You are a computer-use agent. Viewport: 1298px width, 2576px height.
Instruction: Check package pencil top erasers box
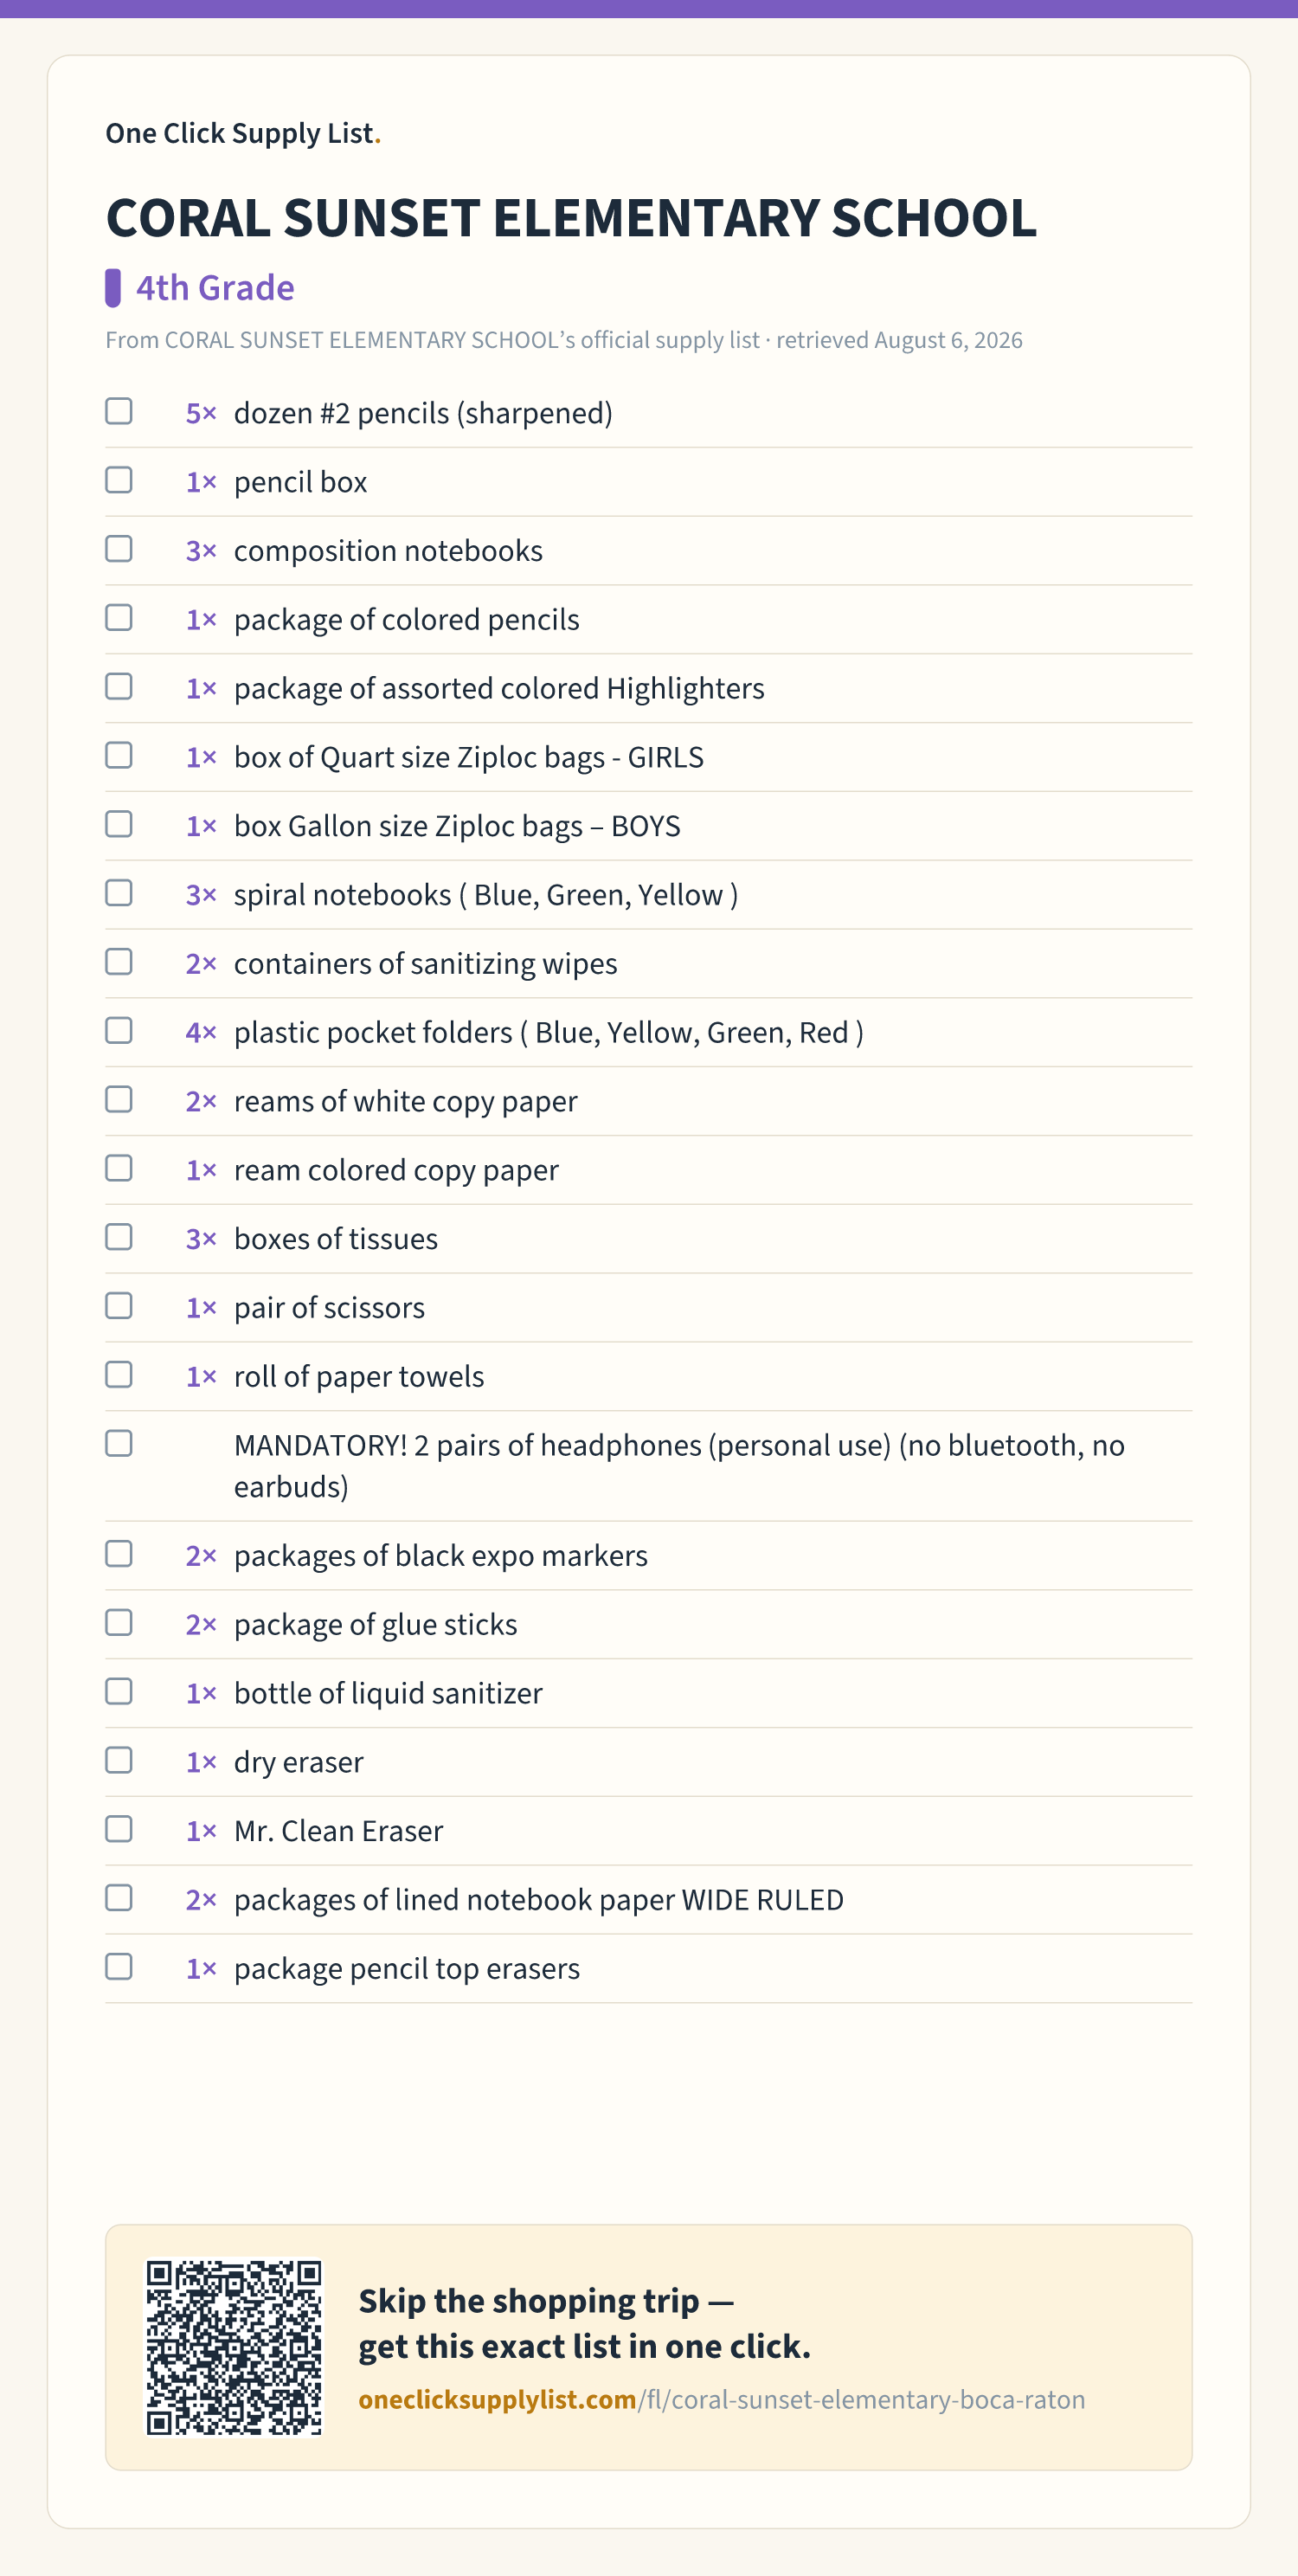[119, 1967]
